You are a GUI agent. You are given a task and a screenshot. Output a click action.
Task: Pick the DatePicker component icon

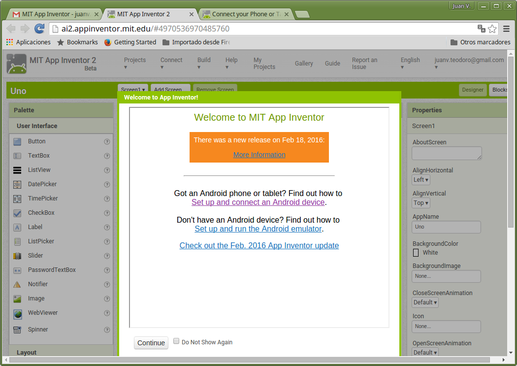pyautogui.click(x=17, y=184)
